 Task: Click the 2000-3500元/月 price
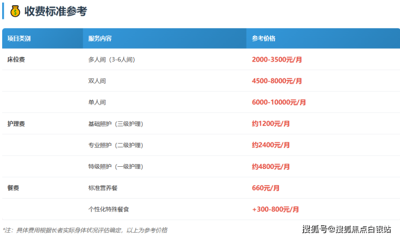[x=277, y=59]
